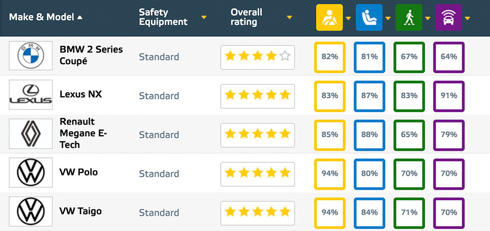Open the Lexus logo thumbnail
Viewport: 490px width, 231px height.
point(31,95)
